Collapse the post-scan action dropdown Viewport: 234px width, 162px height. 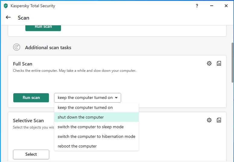87,98
